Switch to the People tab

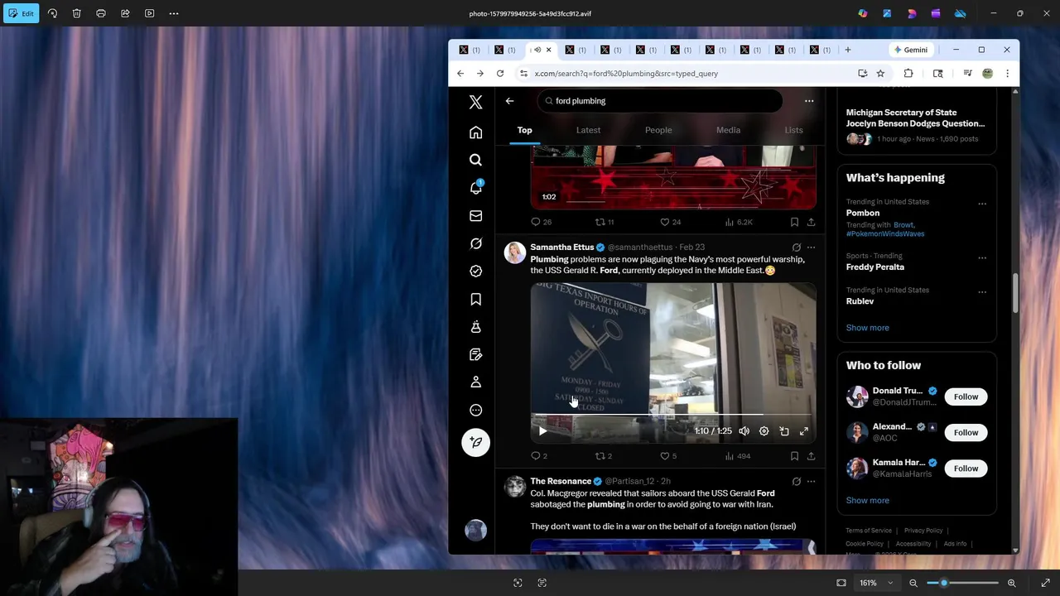point(658,130)
